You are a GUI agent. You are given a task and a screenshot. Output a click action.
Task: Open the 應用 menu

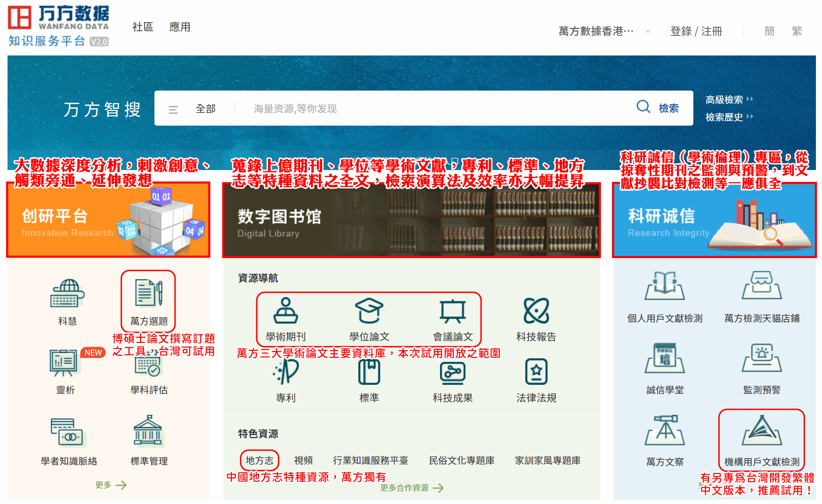[180, 27]
